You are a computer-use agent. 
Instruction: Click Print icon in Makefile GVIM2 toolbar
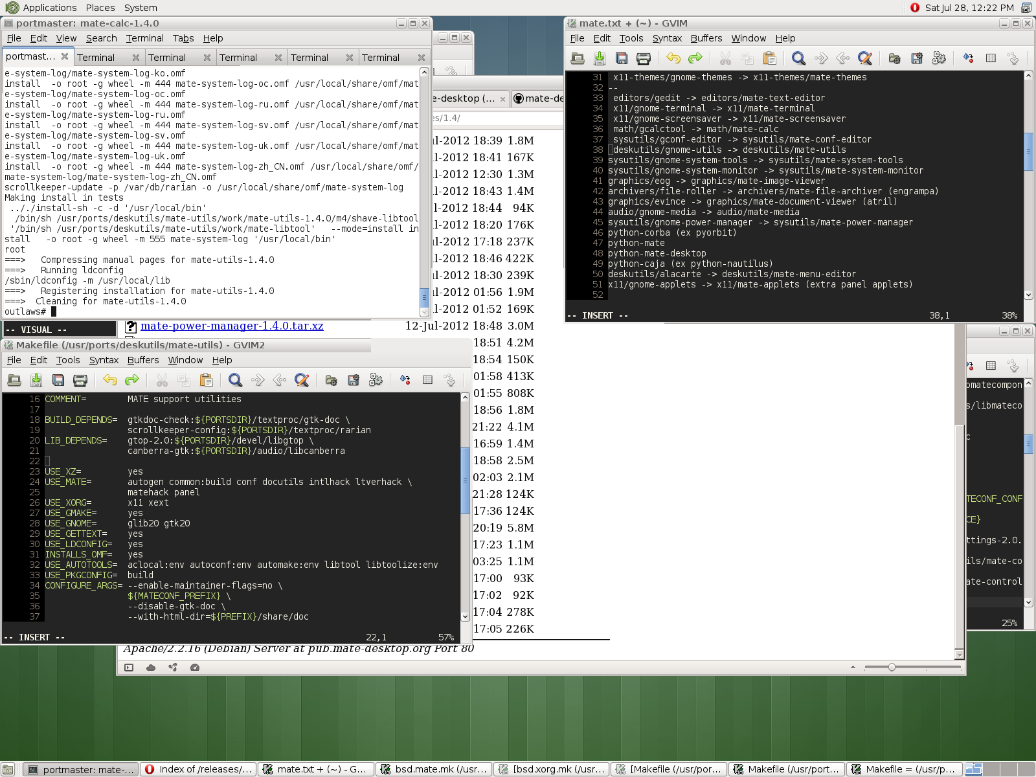point(80,380)
